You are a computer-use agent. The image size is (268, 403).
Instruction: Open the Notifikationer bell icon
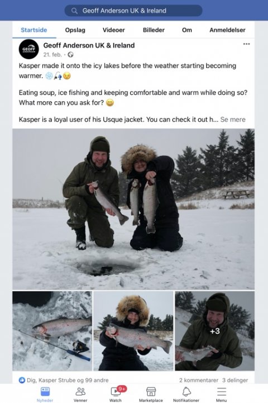point(186,392)
